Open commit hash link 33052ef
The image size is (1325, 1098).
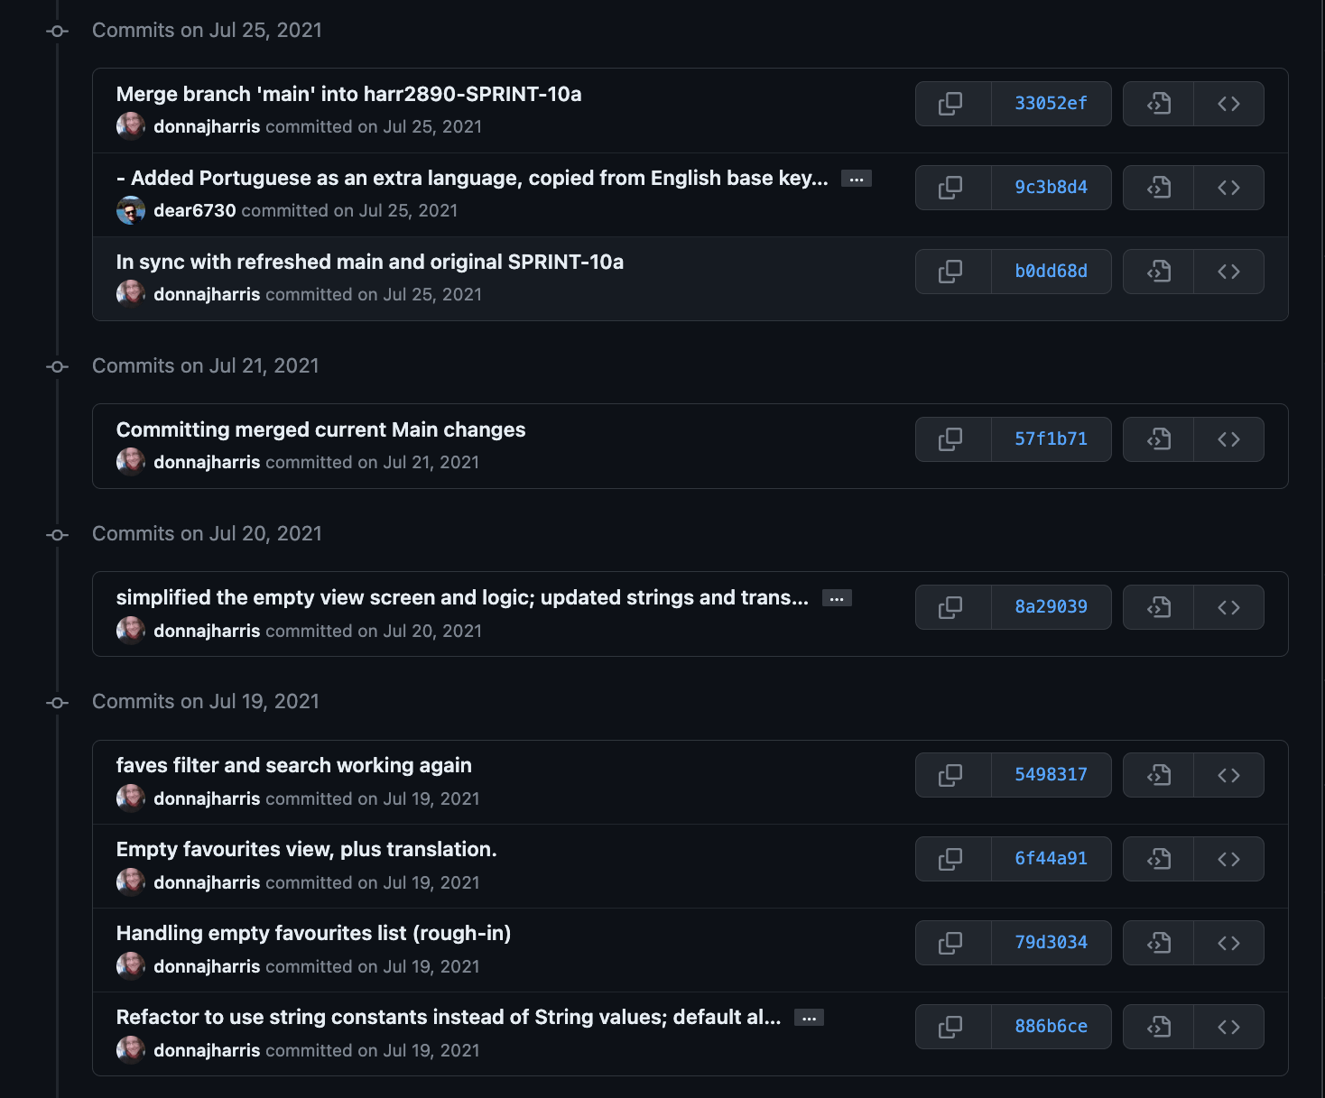tap(1051, 104)
